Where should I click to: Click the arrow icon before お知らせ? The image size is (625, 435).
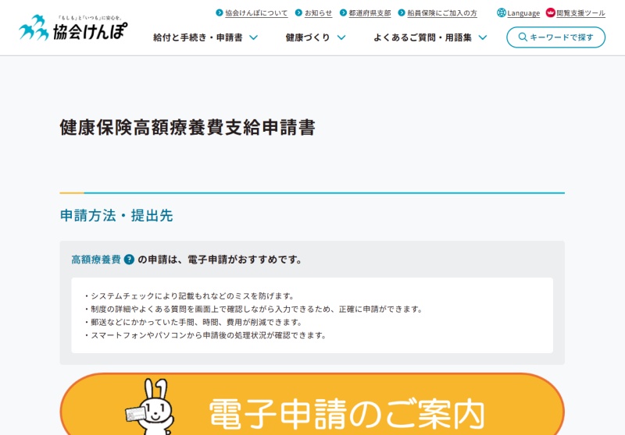tap(298, 12)
